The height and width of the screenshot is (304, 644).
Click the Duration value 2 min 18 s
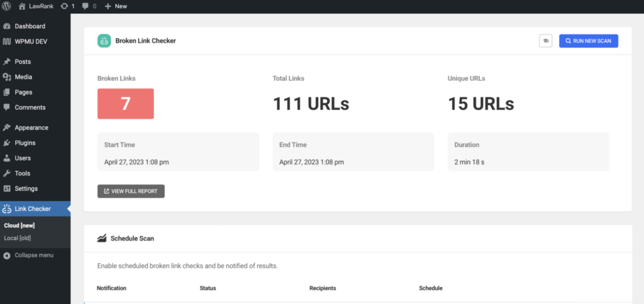pos(469,162)
